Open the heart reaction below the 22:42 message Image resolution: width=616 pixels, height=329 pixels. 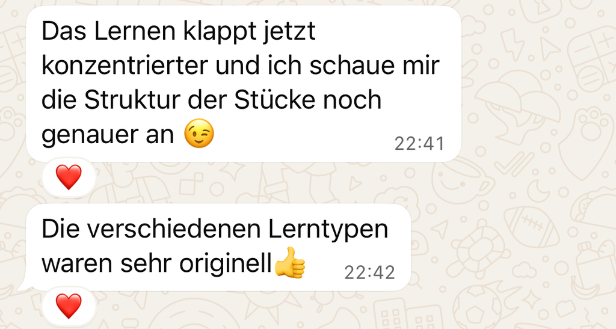pyautogui.click(x=69, y=306)
